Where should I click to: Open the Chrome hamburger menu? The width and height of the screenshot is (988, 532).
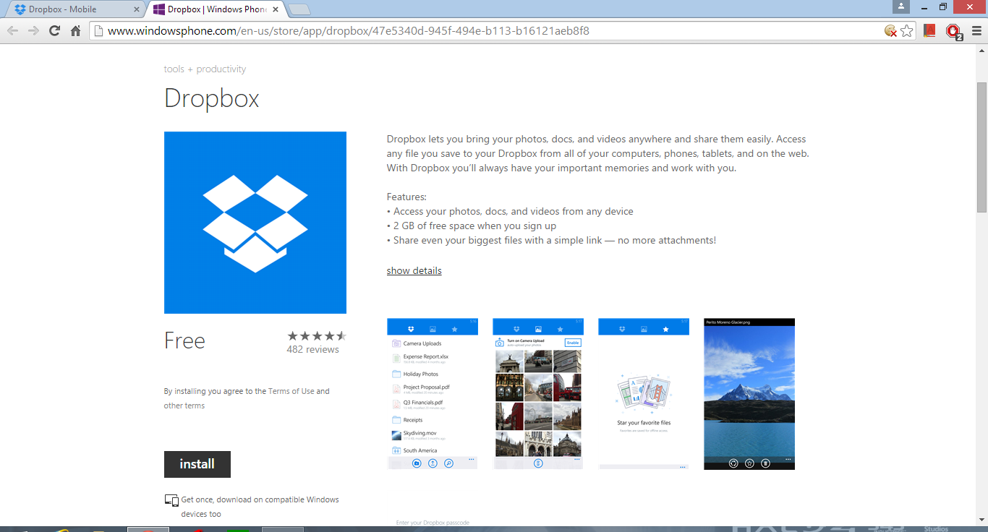[976, 30]
